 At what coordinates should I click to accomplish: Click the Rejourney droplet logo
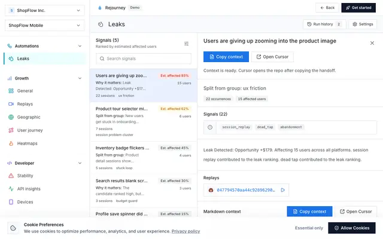(100, 8)
